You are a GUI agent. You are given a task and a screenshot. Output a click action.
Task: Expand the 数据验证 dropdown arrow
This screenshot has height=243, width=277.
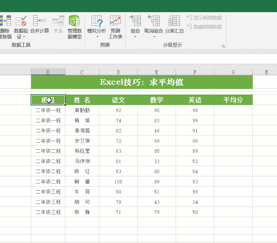[x=24, y=37]
